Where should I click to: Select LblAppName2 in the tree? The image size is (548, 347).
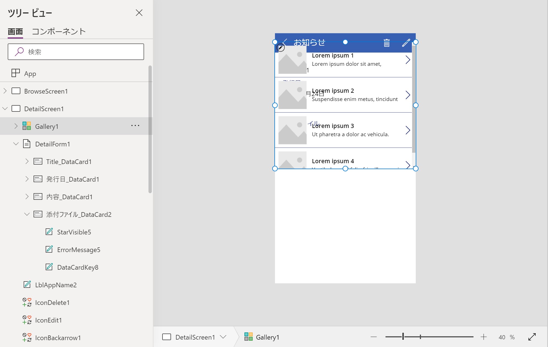tap(56, 285)
